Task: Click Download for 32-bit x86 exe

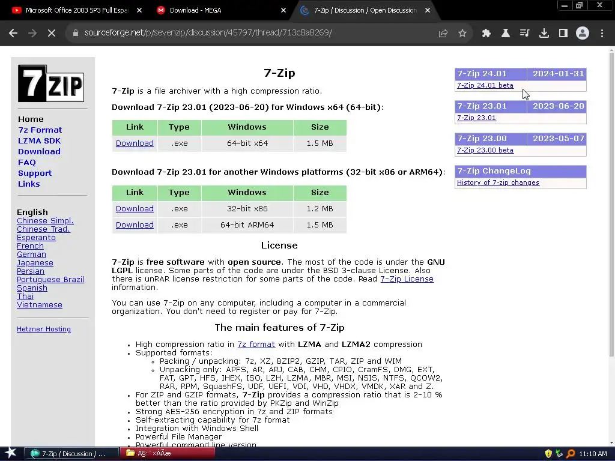Action: (x=135, y=209)
